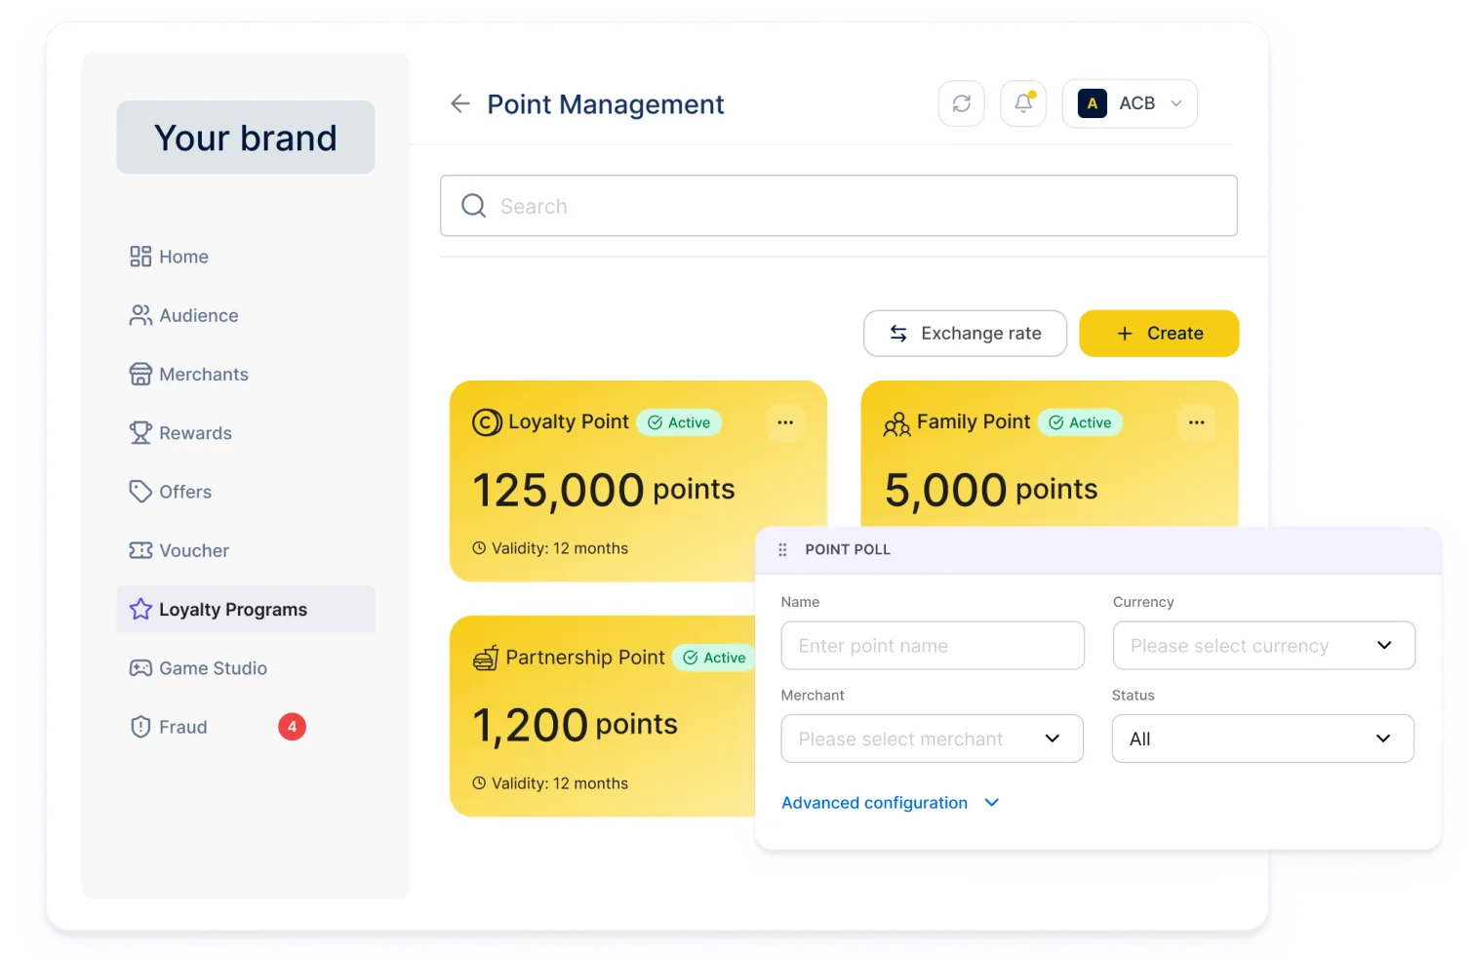Click the Family Point people icon
1473x960 pixels.
pyautogui.click(x=897, y=424)
